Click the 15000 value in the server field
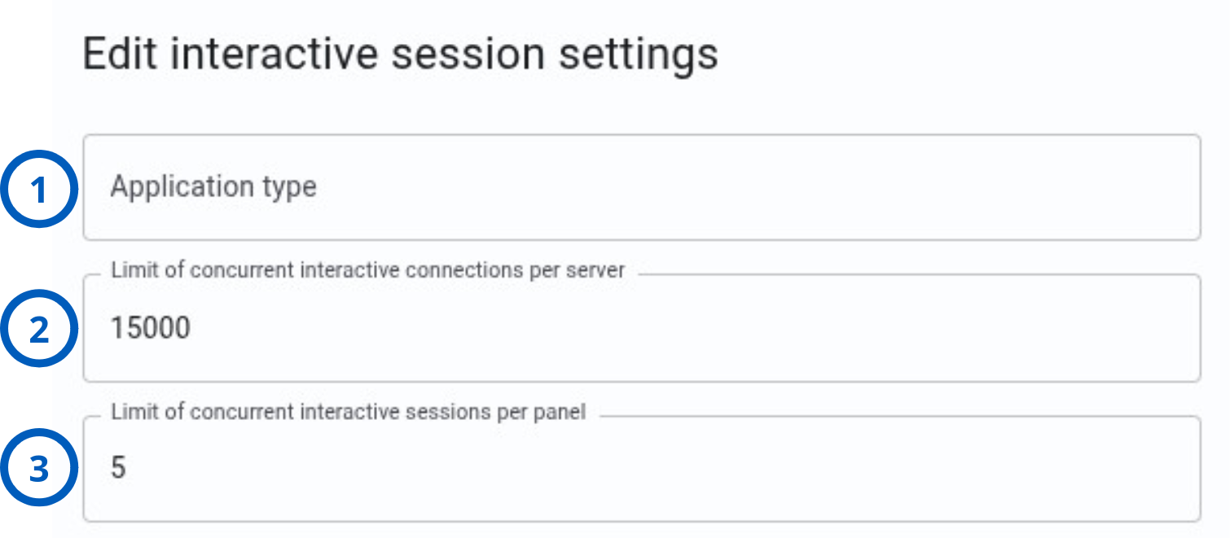1230x538 pixels. (x=151, y=328)
